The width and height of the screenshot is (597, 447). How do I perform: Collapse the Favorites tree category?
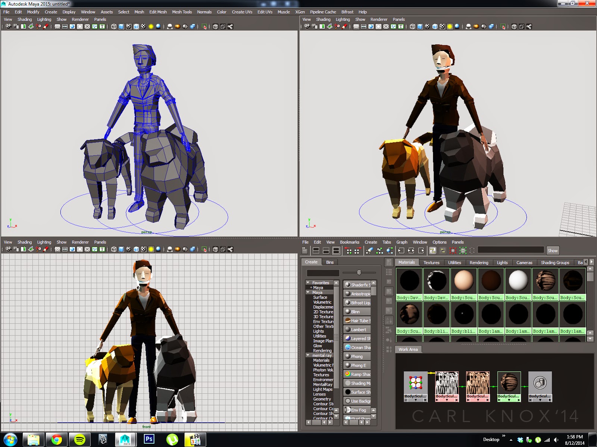[308, 283]
